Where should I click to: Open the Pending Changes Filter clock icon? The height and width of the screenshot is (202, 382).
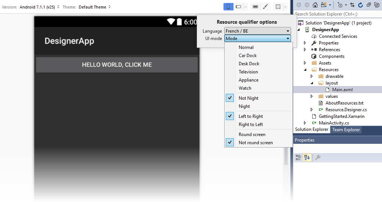[340, 5]
